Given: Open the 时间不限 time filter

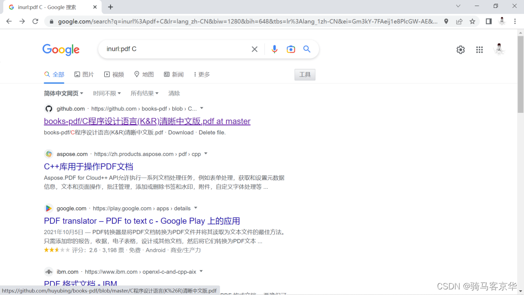Looking at the screenshot, I should click(107, 93).
